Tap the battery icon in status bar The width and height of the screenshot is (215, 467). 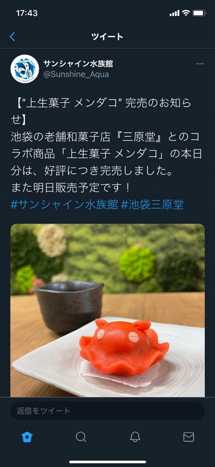point(199,13)
